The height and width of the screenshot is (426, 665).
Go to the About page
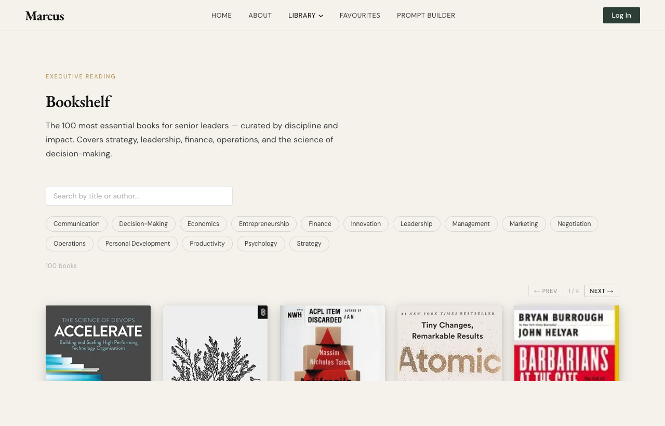[260, 16]
